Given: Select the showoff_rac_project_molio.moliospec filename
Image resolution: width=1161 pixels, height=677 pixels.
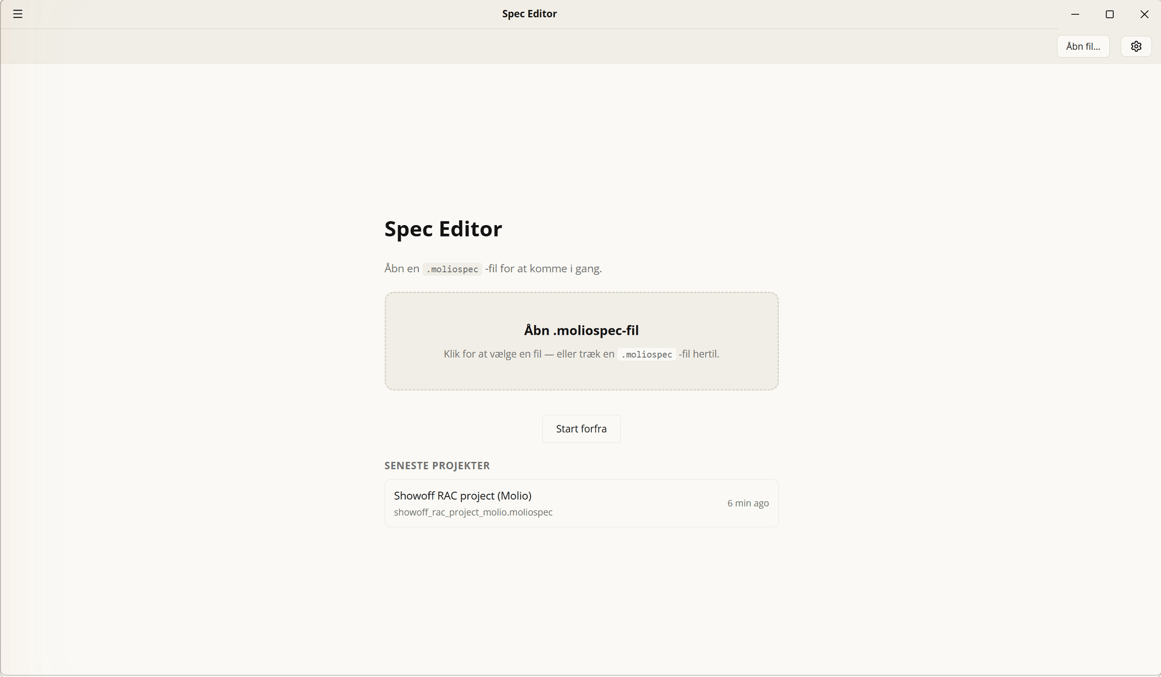Looking at the screenshot, I should (x=473, y=512).
